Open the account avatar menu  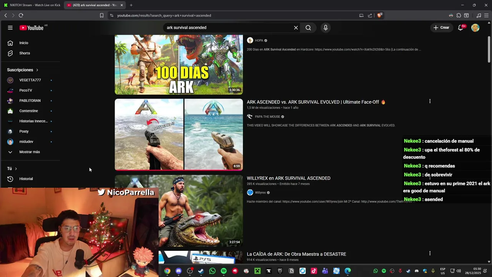click(x=475, y=28)
